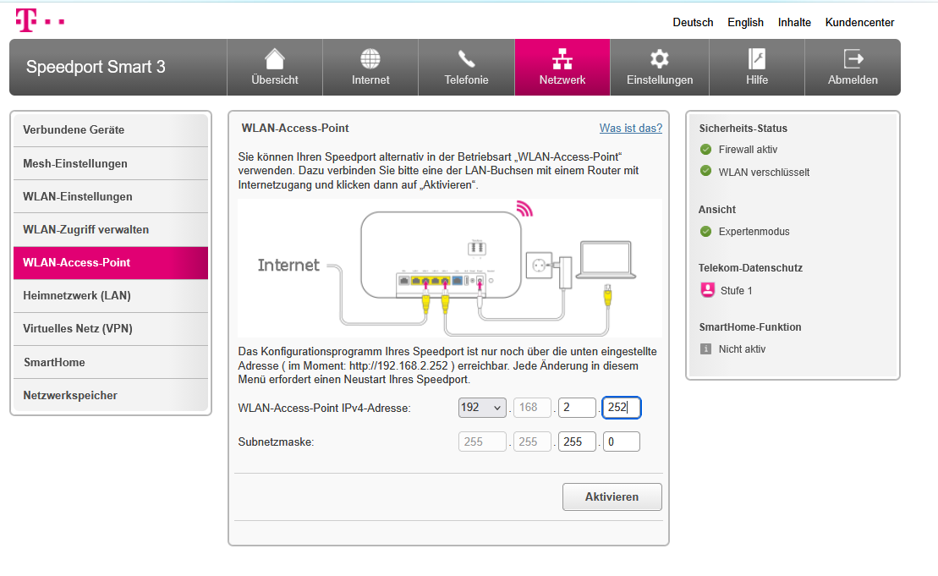This screenshot has width=938, height=576.
Task: Open the Kundencenter link
Action: 859,22
